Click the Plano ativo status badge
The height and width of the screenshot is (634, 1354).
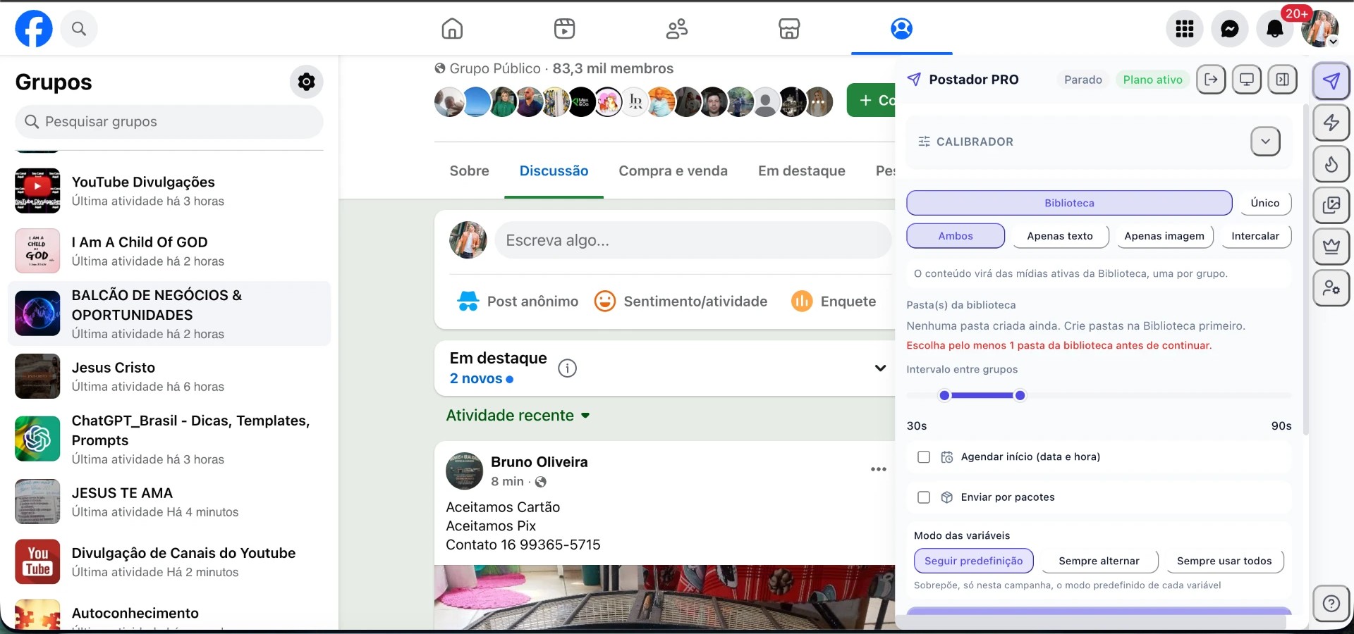1152,80
